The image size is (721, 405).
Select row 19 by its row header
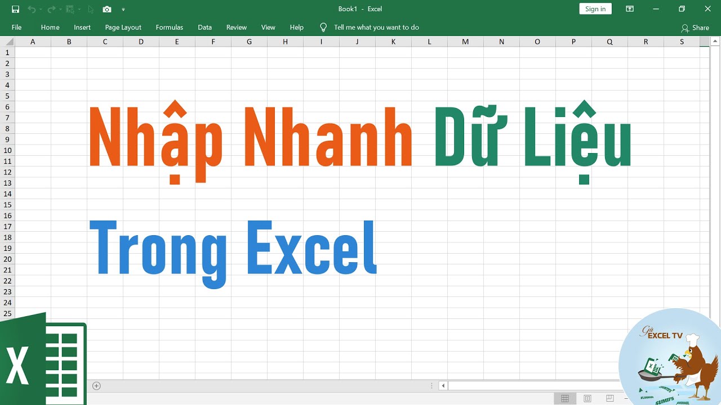[x=7, y=248]
